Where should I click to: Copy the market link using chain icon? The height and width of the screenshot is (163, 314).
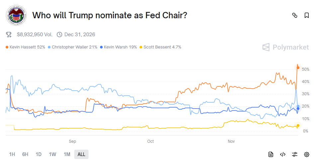pyautogui.click(x=294, y=15)
